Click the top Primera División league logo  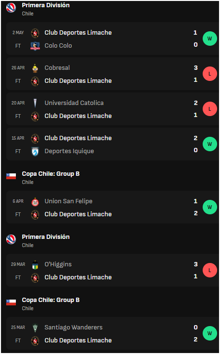[11, 7]
